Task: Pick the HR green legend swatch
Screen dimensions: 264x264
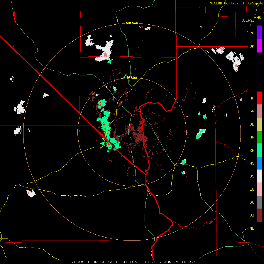Action: [x=259, y=137]
